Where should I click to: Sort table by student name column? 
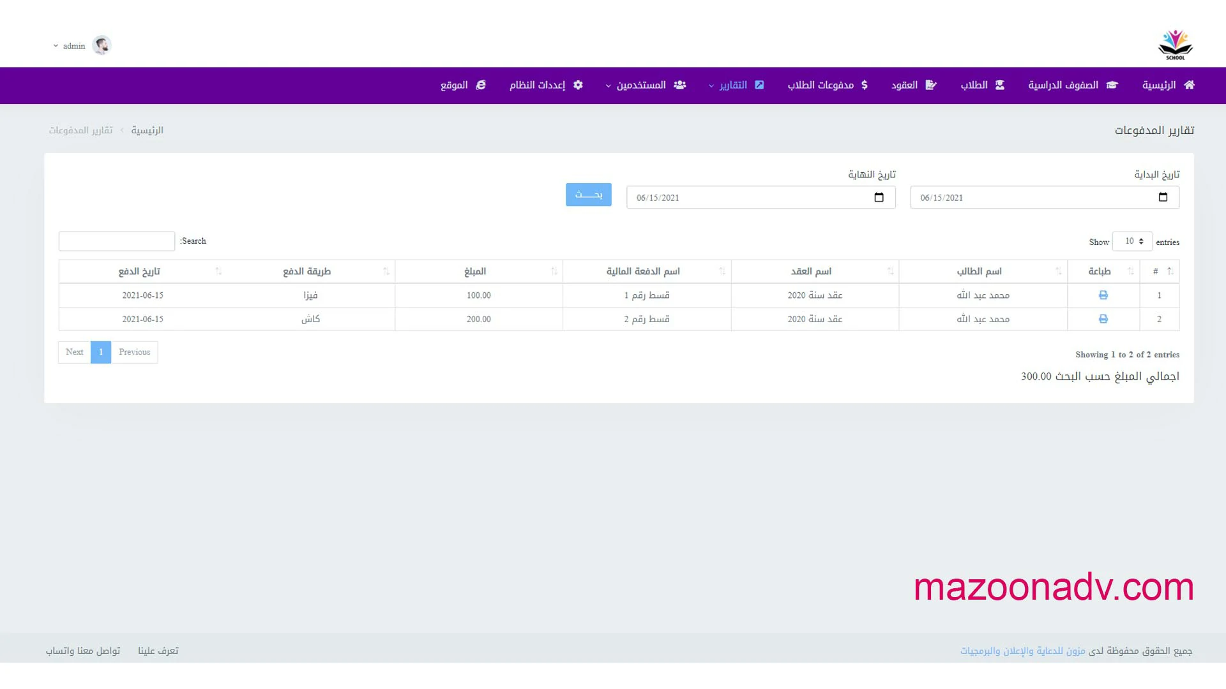click(x=980, y=271)
